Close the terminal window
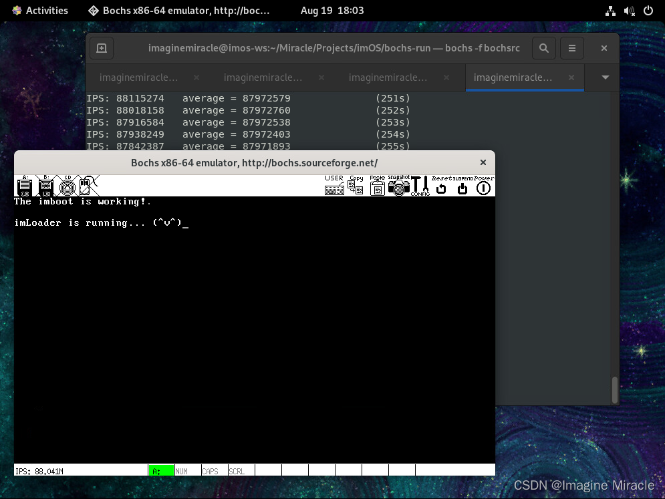Screen dimensions: 665x499 (604, 48)
